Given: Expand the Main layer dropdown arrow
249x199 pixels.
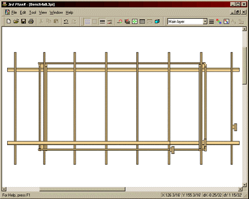Looking at the screenshot, I should (205, 22).
